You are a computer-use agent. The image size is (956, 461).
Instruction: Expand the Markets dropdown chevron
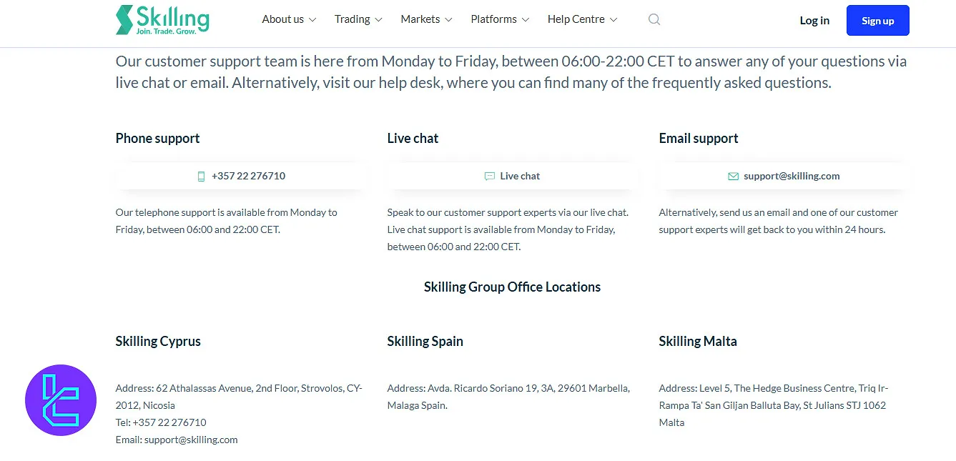pos(448,20)
